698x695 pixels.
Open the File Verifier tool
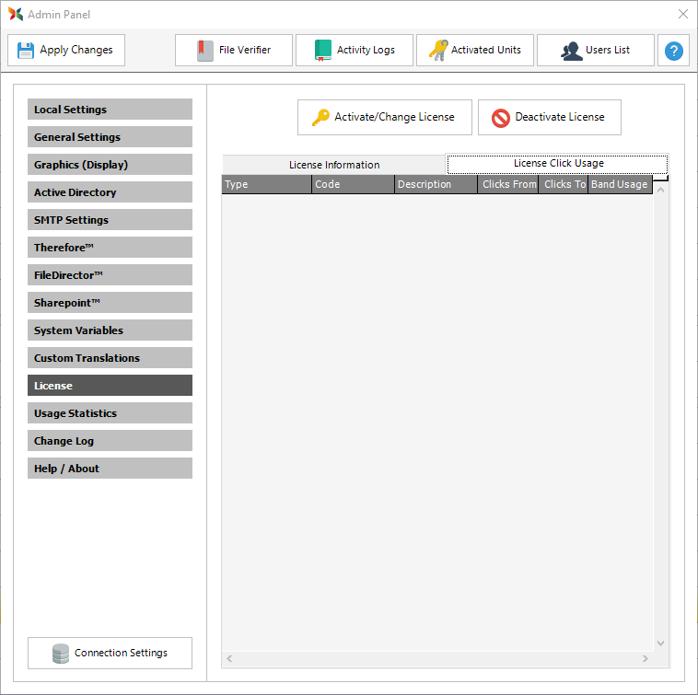205,51
